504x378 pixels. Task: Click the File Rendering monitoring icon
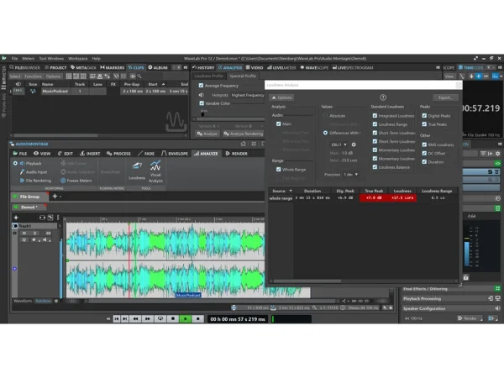tap(23, 180)
